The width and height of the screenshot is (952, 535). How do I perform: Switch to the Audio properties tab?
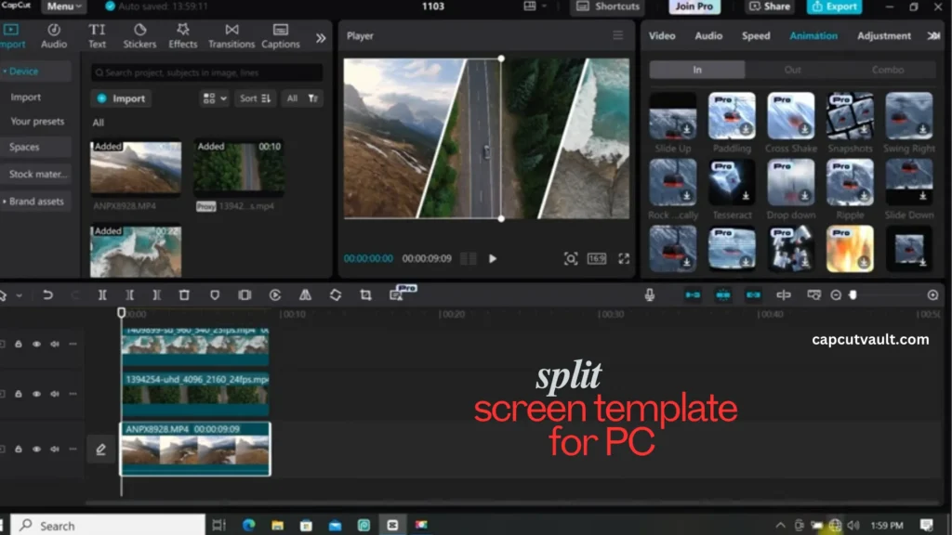click(x=708, y=36)
